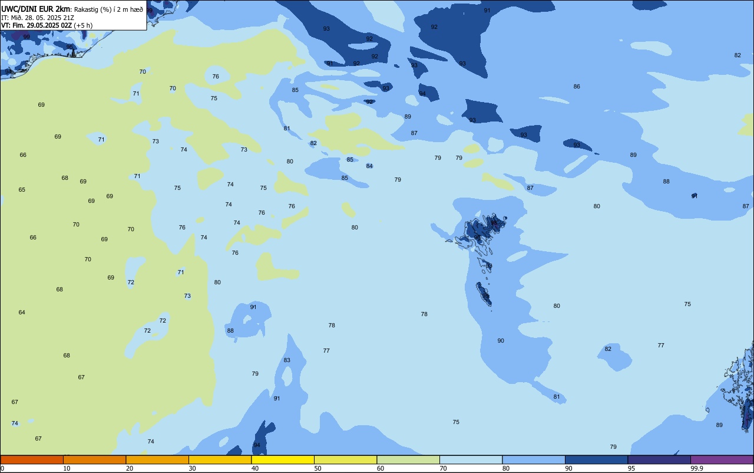Image resolution: width=754 pixels, height=473 pixels.
Task: Click the dark blue 90–95 legend segment
Action: pos(596,459)
